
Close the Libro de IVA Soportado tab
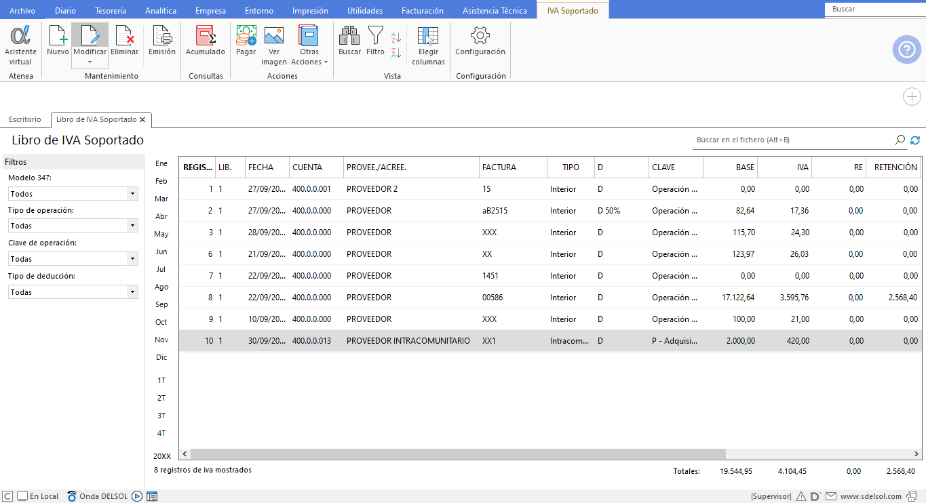tap(142, 119)
